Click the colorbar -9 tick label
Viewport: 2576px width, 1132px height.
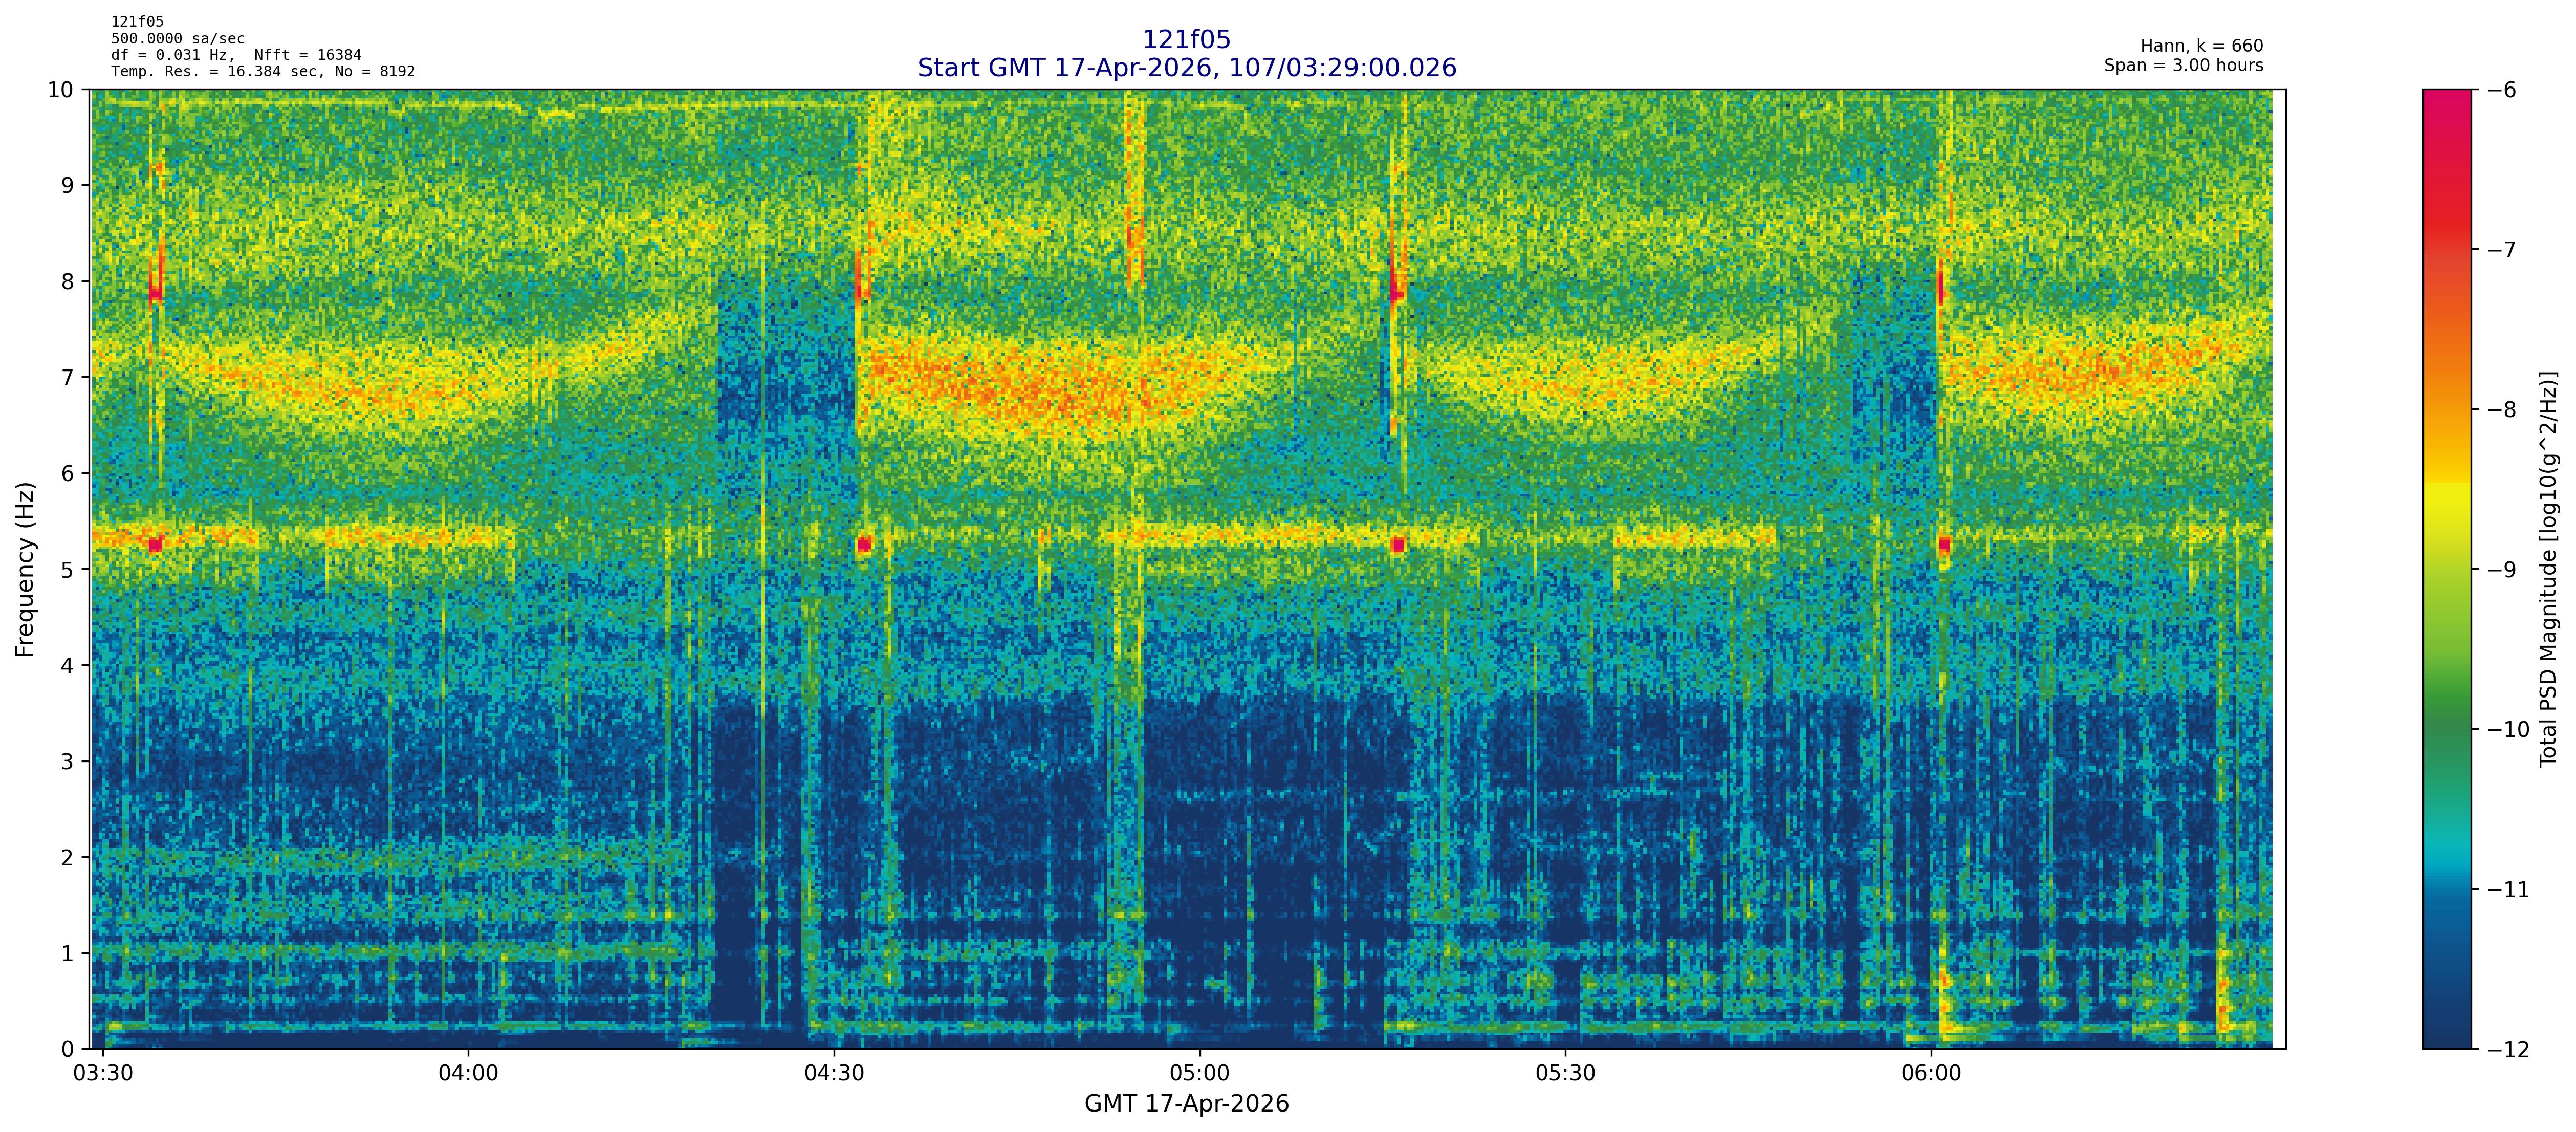point(2500,570)
